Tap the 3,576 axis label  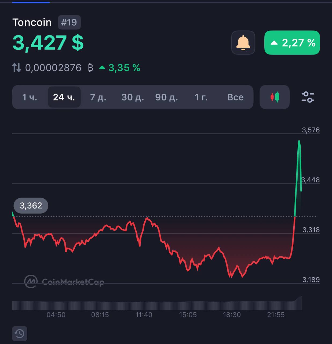pyautogui.click(x=311, y=130)
